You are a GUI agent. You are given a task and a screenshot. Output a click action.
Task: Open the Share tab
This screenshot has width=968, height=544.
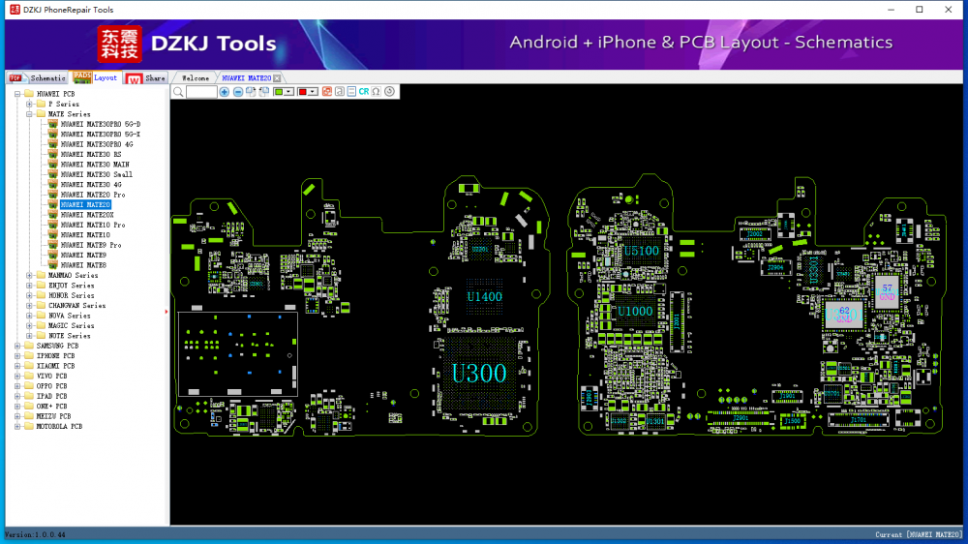click(x=146, y=77)
